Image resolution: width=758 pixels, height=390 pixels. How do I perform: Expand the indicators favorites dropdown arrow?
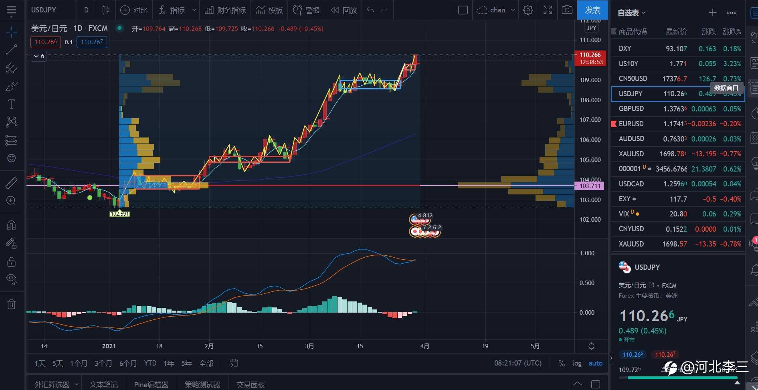(x=194, y=10)
